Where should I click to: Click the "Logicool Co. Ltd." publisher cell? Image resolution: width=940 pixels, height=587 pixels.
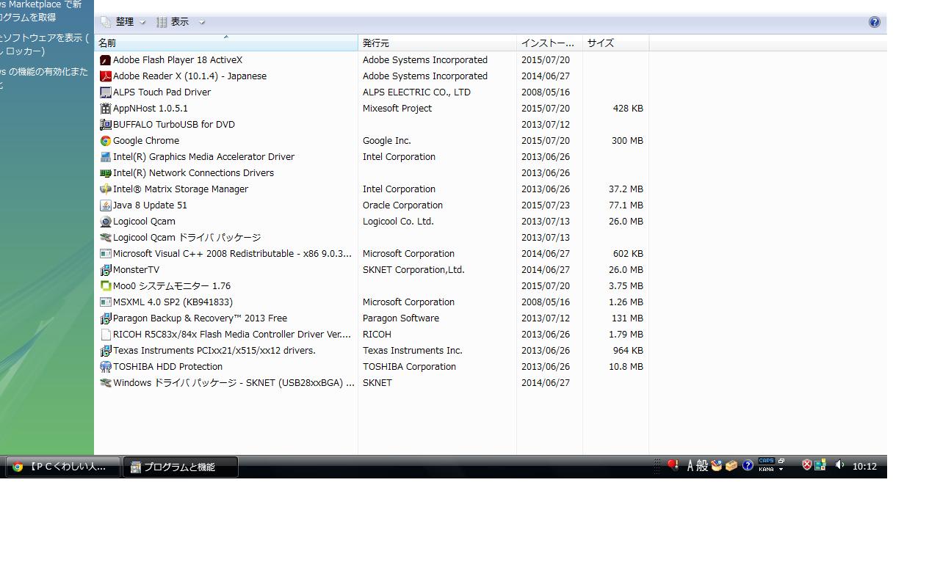(x=398, y=222)
